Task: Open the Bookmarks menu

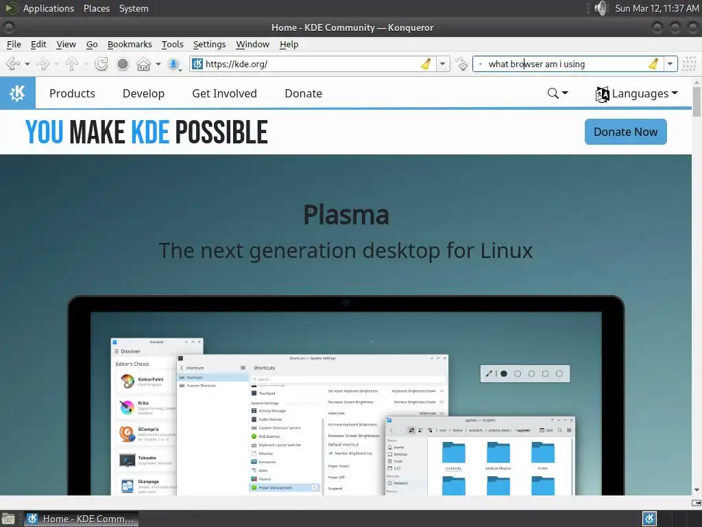Action: click(x=130, y=45)
